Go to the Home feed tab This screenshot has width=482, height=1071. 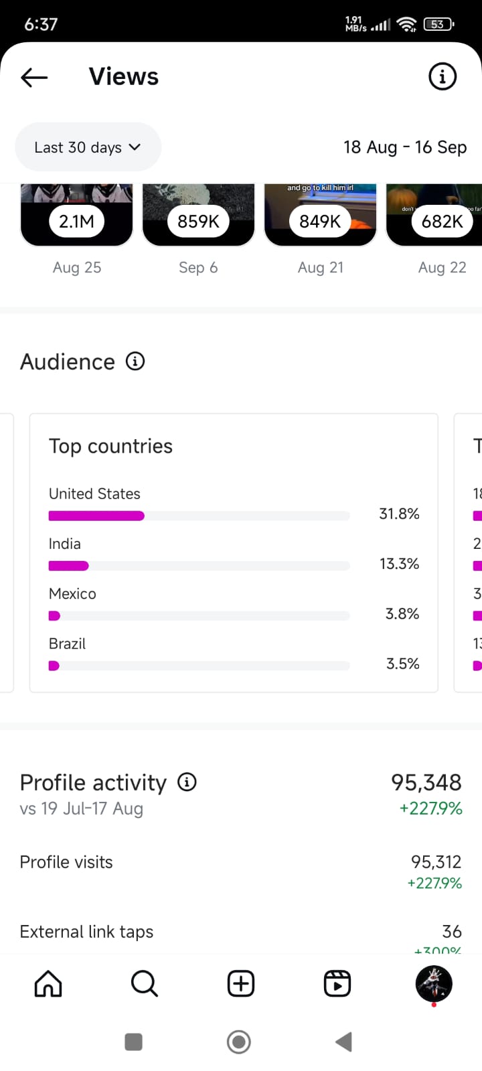point(48,984)
